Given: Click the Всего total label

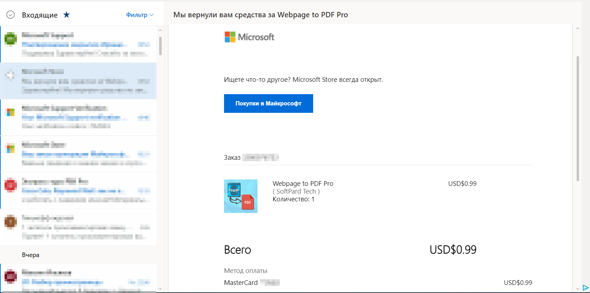Looking at the screenshot, I should (x=237, y=250).
